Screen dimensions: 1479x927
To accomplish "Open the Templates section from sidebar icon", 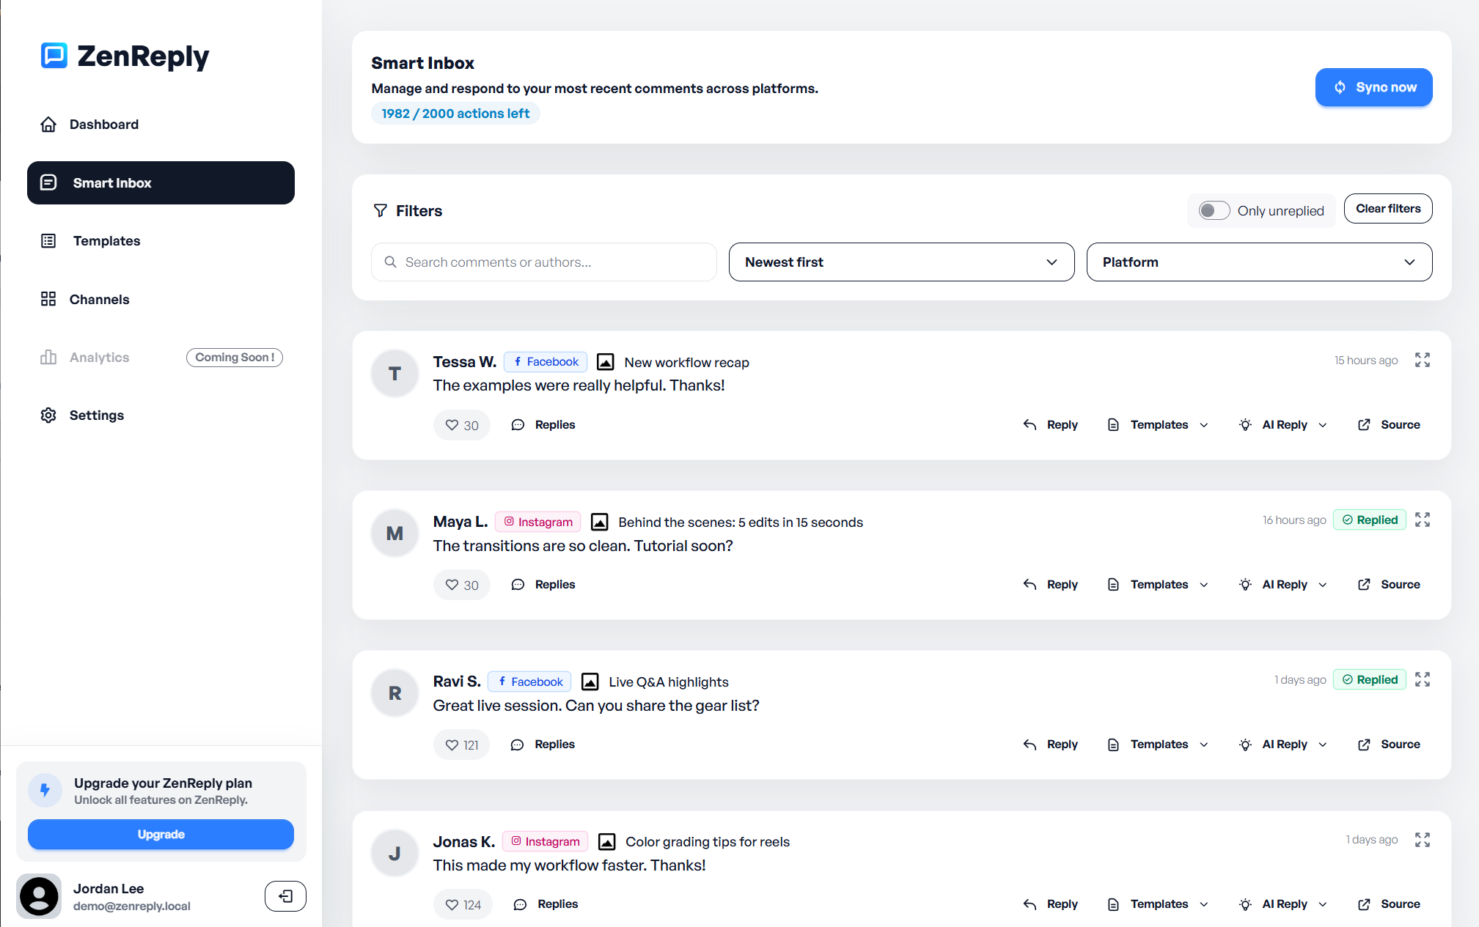I will [x=48, y=240].
